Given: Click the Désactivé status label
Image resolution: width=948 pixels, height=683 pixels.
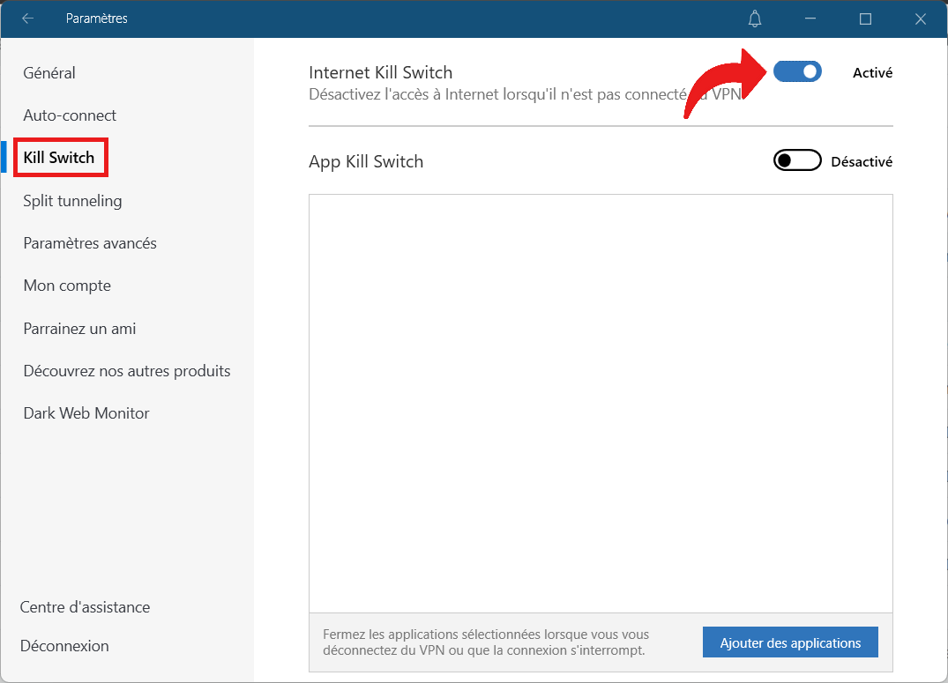Looking at the screenshot, I should tap(862, 161).
